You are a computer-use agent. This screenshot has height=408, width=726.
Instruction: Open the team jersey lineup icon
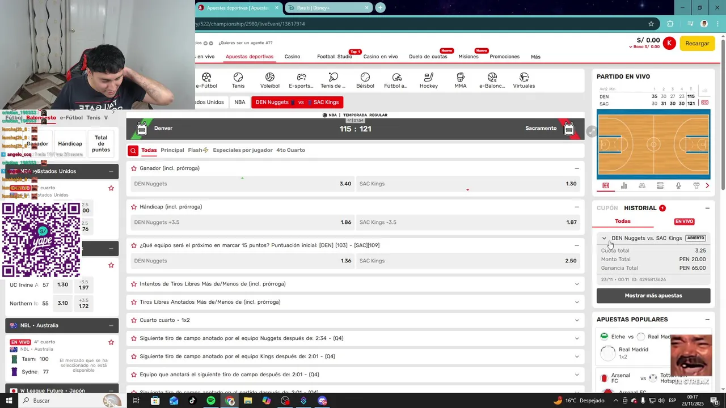coord(697,185)
